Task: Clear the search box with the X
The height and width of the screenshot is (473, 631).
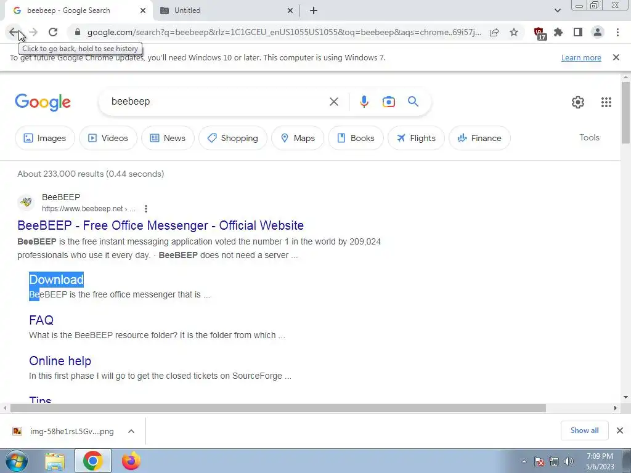Action: coord(333,102)
